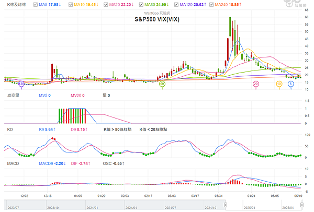This screenshot has width=314, height=212.
Task: Click the MACD9 -2.20 value label
Action: click(x=52, y=163)
